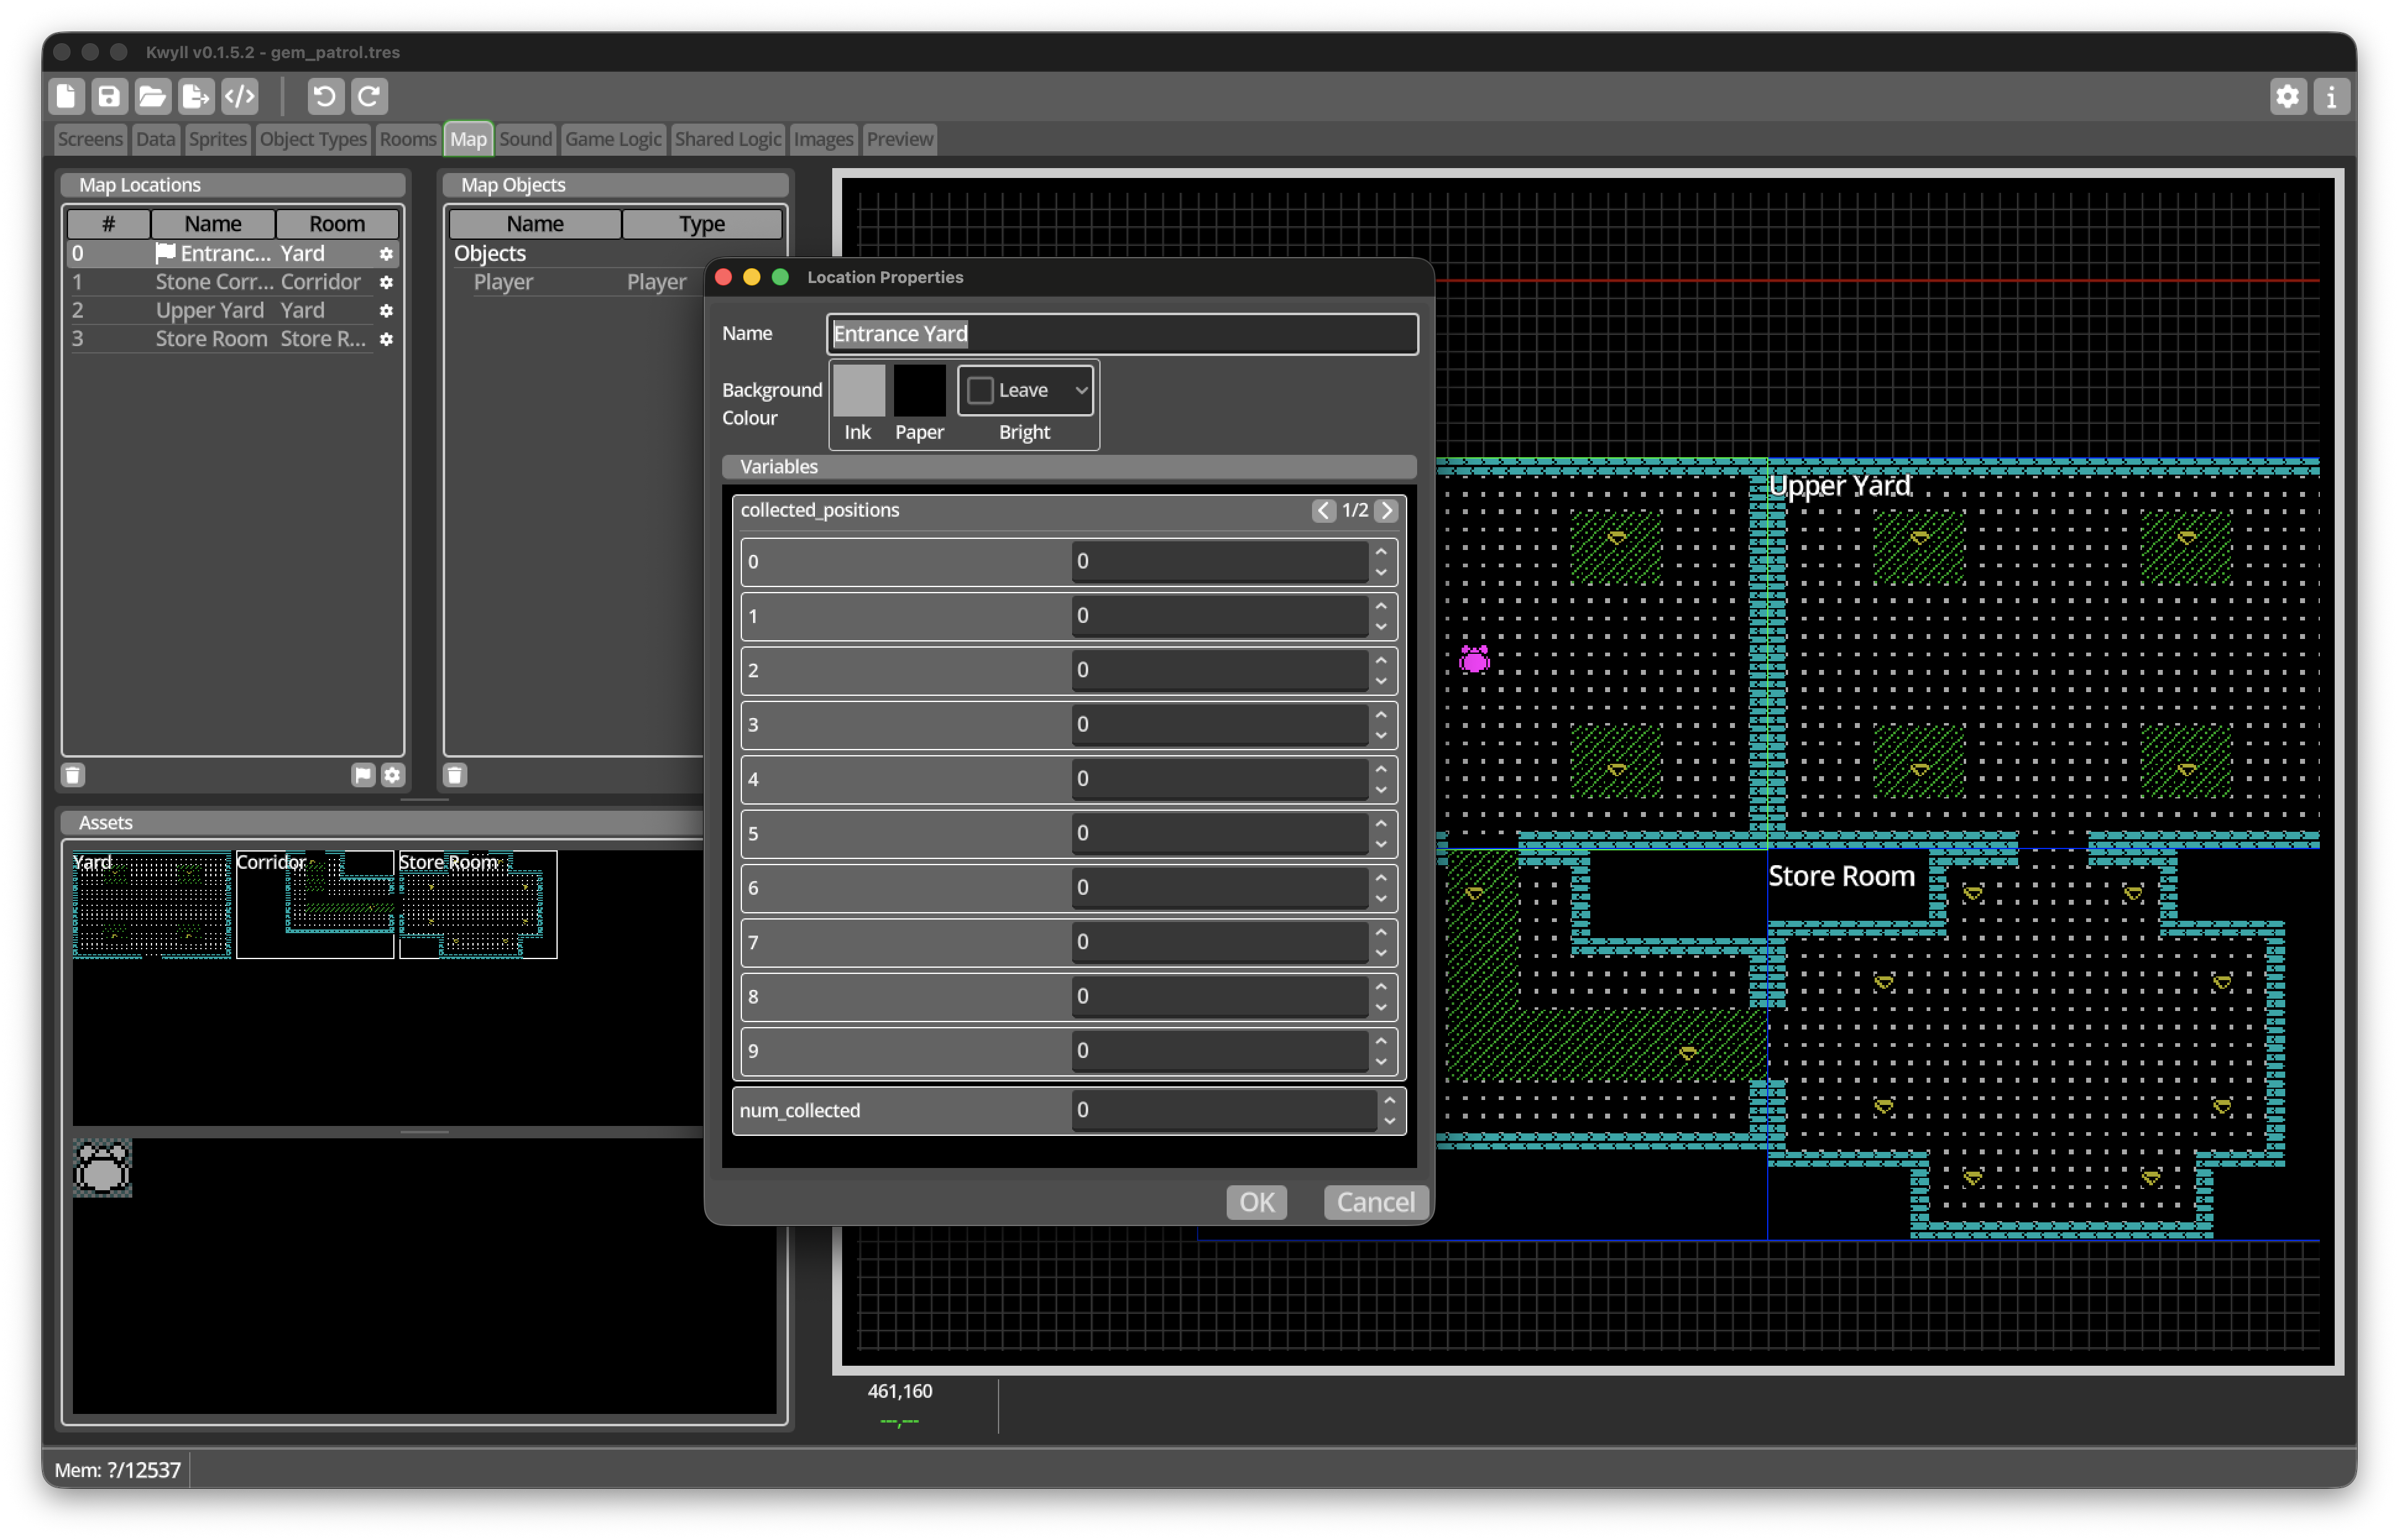Delete selected object with Map Objects trash
Image resolution: width=2399 pixels, height=1540 pixels.
point(455,775)
